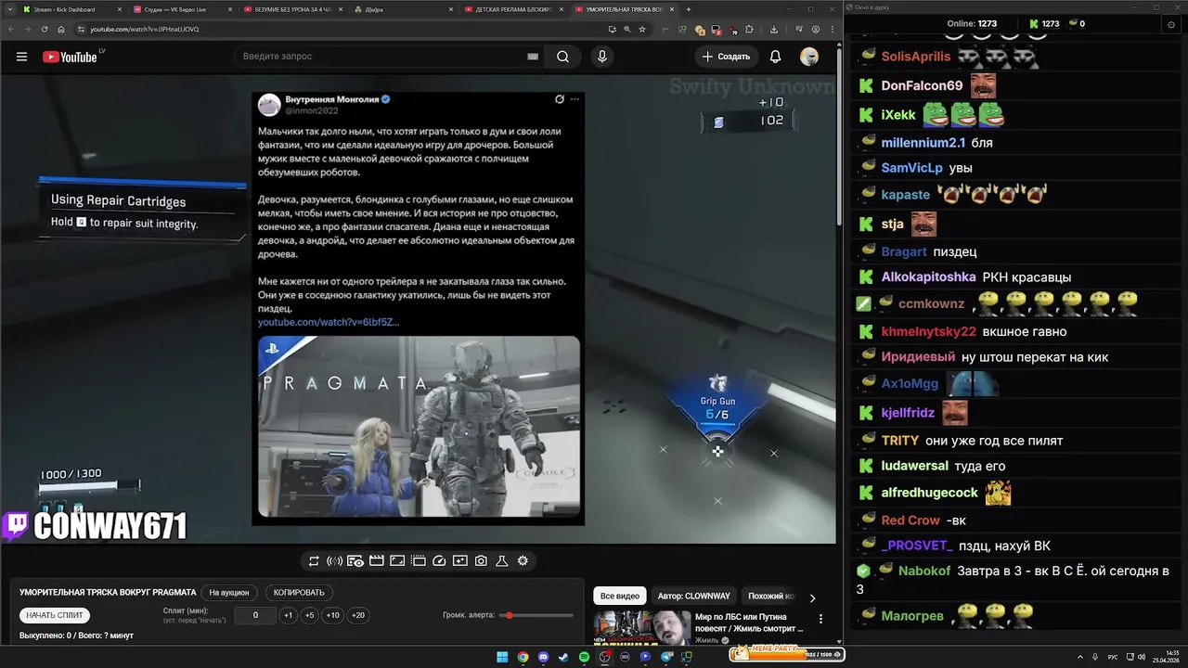Click the НАЧАТЬ СПЛИТ button
Image resolution: width=1188 pixels, height=668 pixels.
coord(55,615)
